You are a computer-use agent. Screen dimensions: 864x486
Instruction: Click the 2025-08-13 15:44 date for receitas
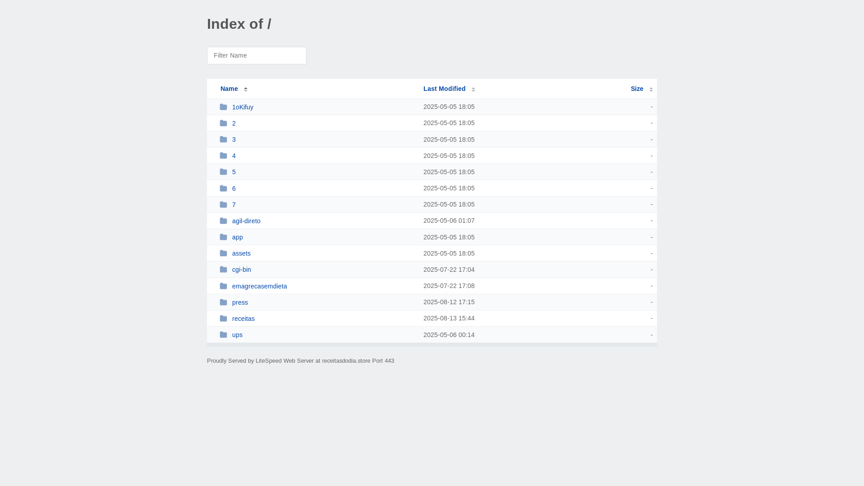coord(449,318)
